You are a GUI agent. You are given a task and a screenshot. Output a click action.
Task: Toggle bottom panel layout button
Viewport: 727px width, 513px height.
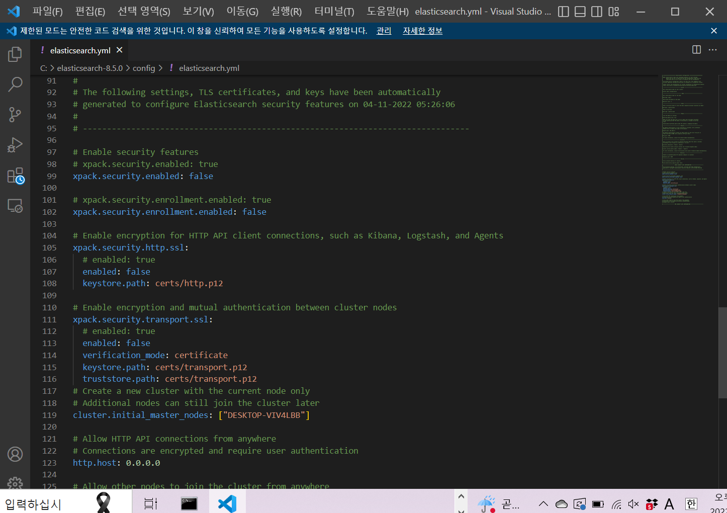pyautogui.click(x=580, y=12)
